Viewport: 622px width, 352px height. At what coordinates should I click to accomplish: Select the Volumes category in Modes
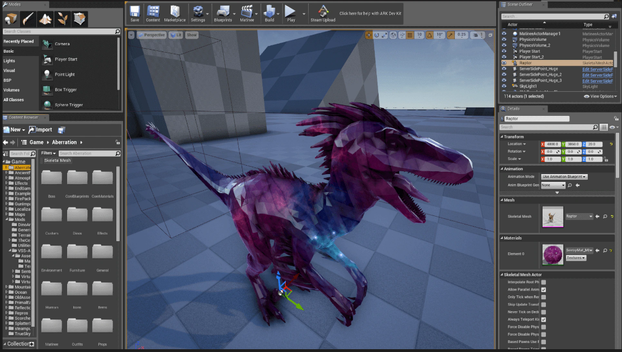12,90
